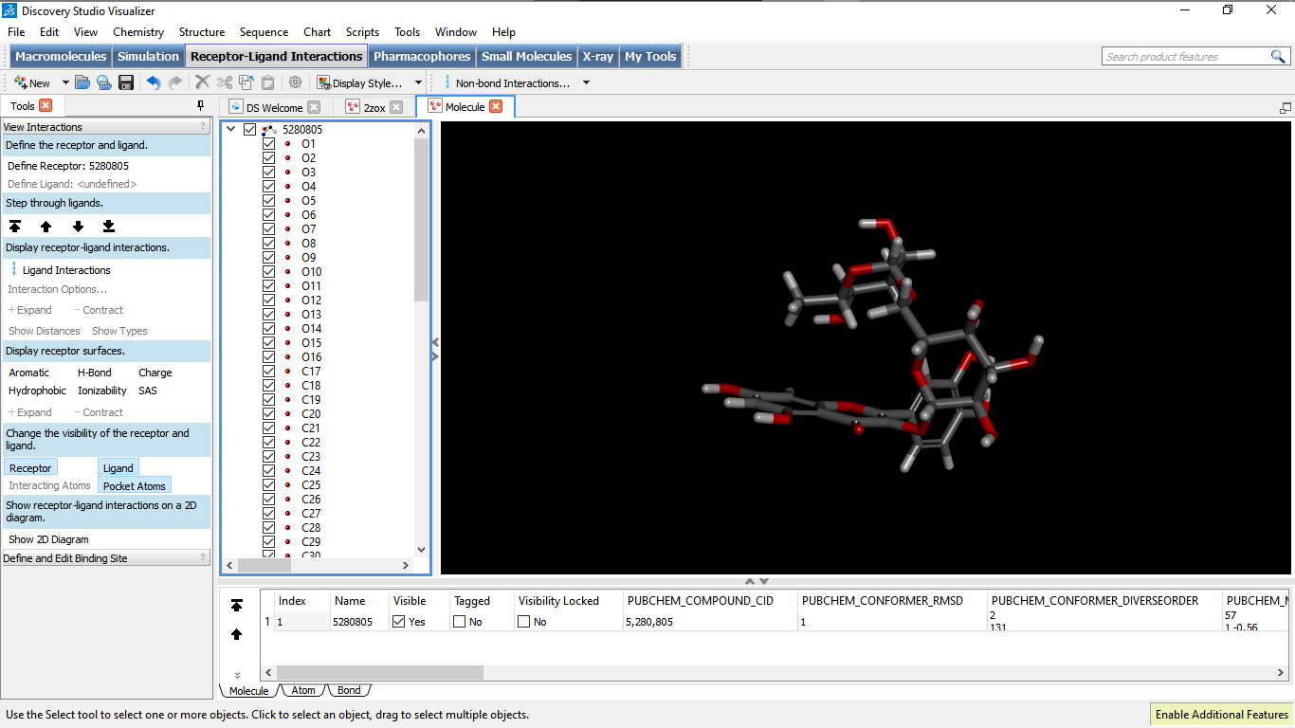This screenshot has width=1295, height=728.
Task: Open Non-bond Interactions dropdown arrow
Action: pos(586,82)
